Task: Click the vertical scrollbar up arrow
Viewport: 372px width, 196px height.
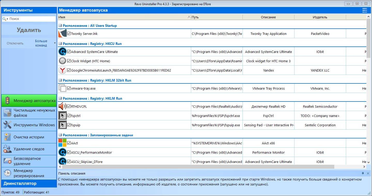Action: [368, 17]
